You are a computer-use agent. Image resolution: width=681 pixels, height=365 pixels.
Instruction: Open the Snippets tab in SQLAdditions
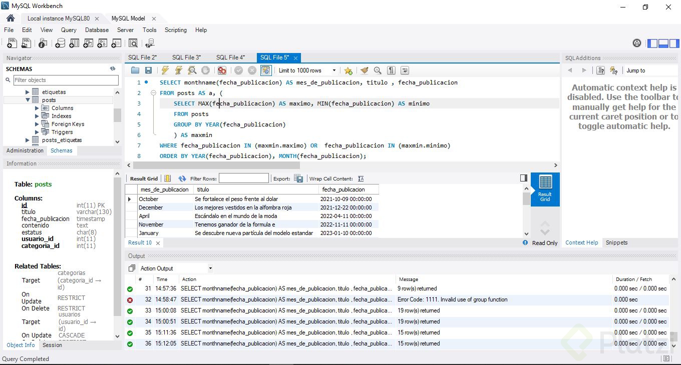pos(616,242)
